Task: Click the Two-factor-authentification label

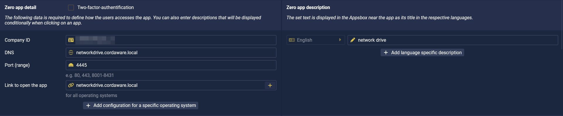Action: (x=106, y=8)
